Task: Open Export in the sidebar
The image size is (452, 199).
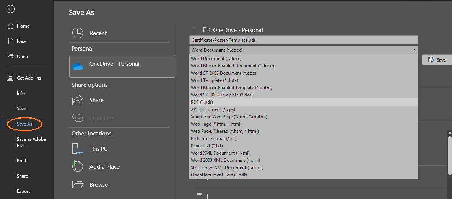Action: [x=23, y=191]
